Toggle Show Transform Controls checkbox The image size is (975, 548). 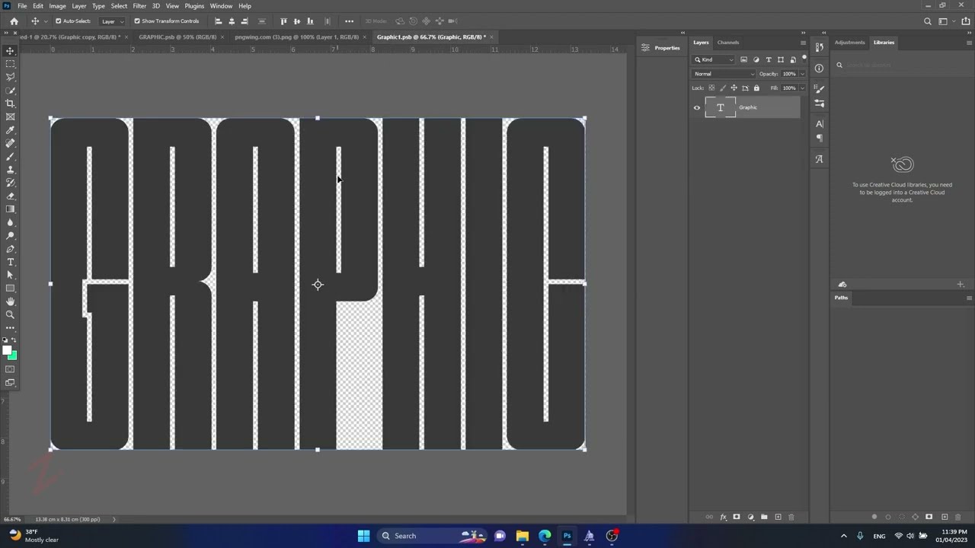click(x=137, y=21)
